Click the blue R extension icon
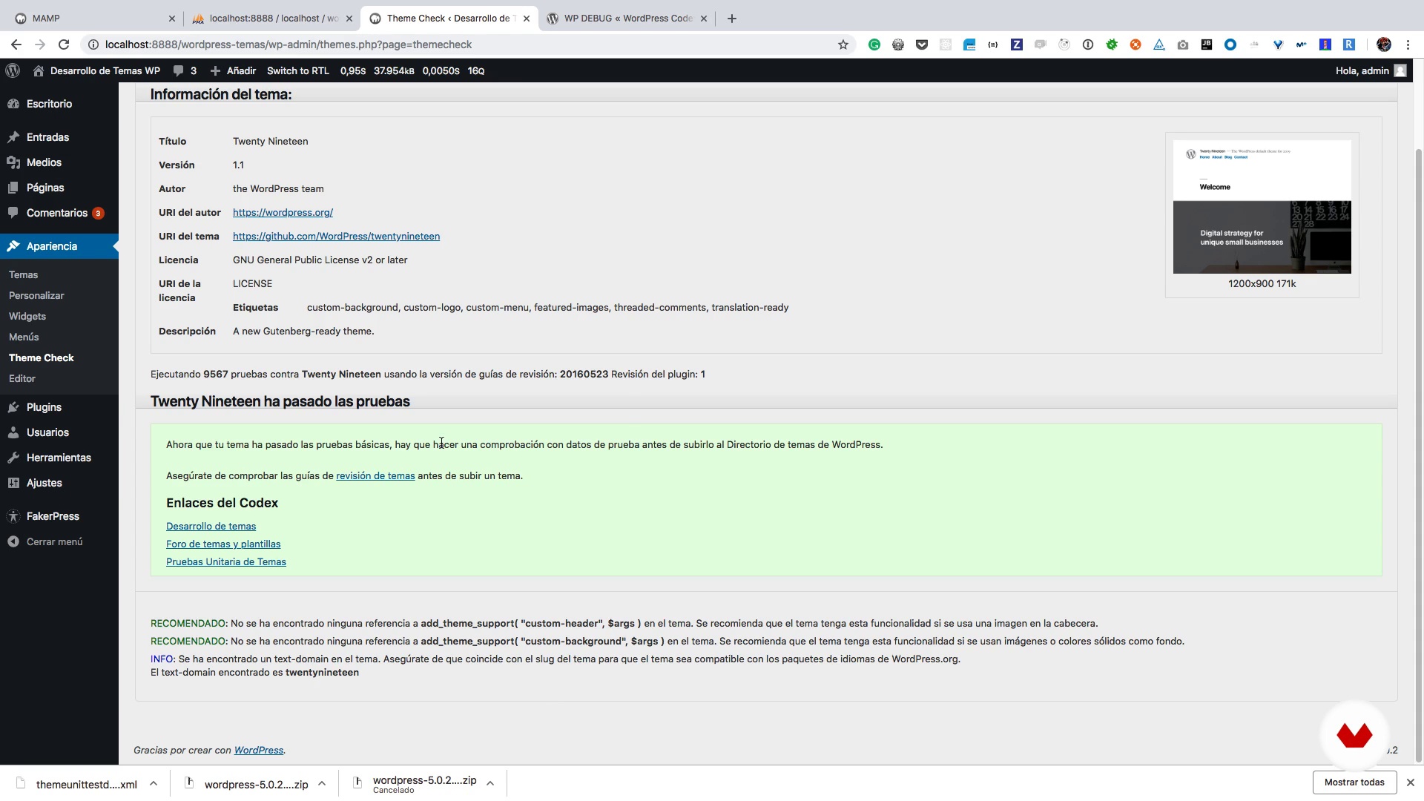 tap(1349, 44)
